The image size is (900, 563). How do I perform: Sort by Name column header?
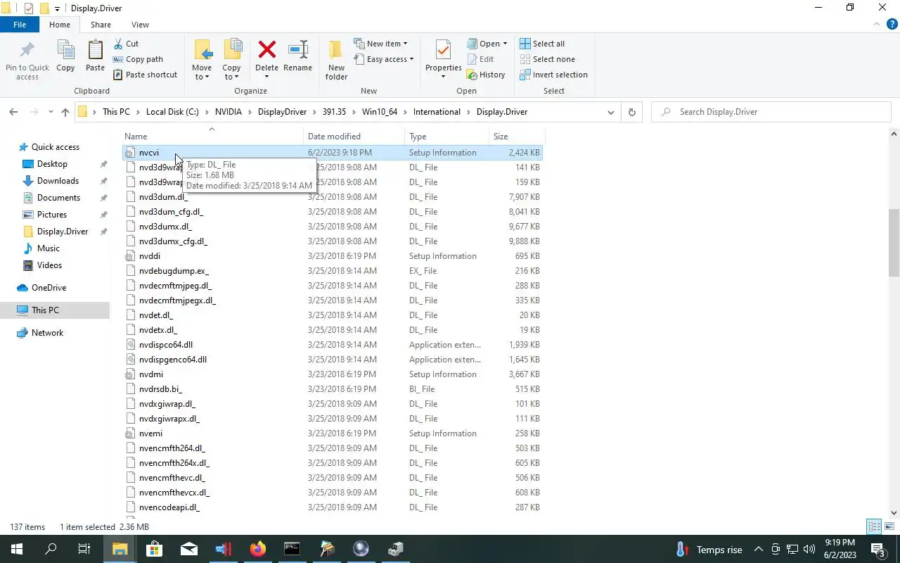click(x=214, y=137)
